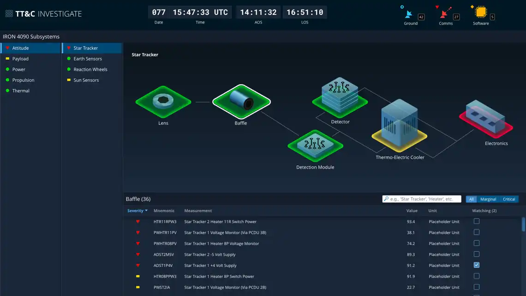Click Star Tracker 1 +4 Volt Supply
Screen dimensions: 526x296
(x=210, y=266)
